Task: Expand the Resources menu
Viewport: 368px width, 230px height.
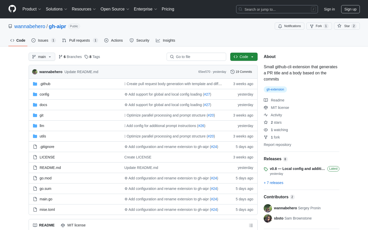Action: click(84, 9)
